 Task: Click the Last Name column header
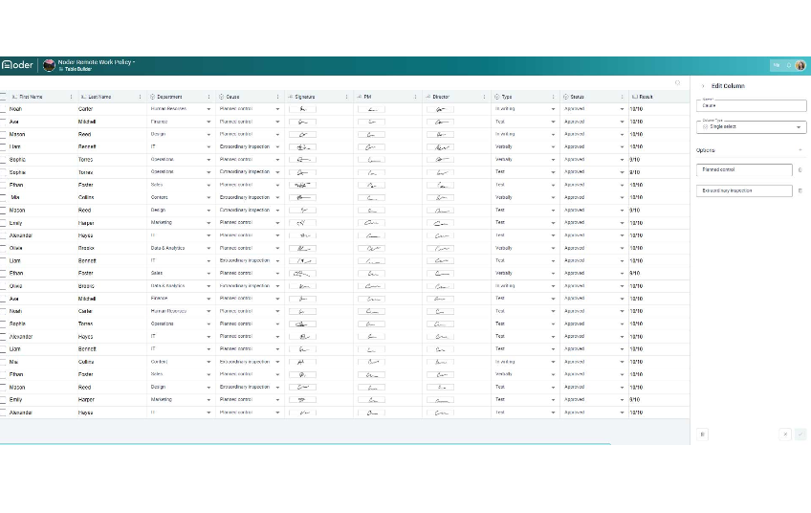click(99, 97)
